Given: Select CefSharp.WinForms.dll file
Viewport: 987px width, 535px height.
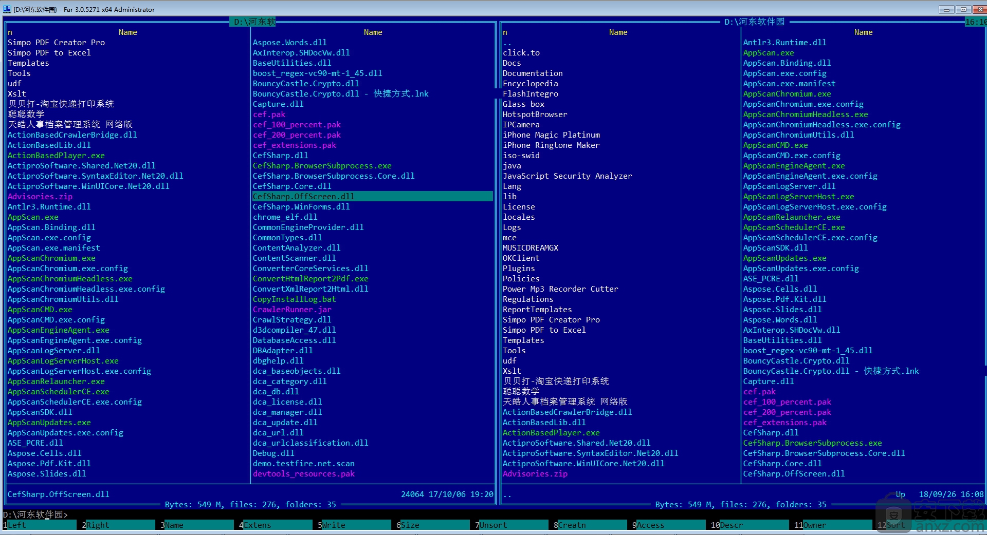Looking at the screenshot, I should 301,206.
